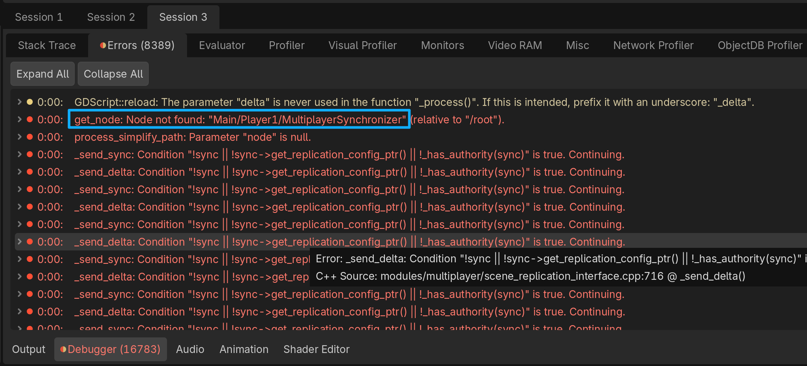Viewport: 807px width, 366px height.
Task: Switch to the Session 2 tab
Action: pos(111,17)
